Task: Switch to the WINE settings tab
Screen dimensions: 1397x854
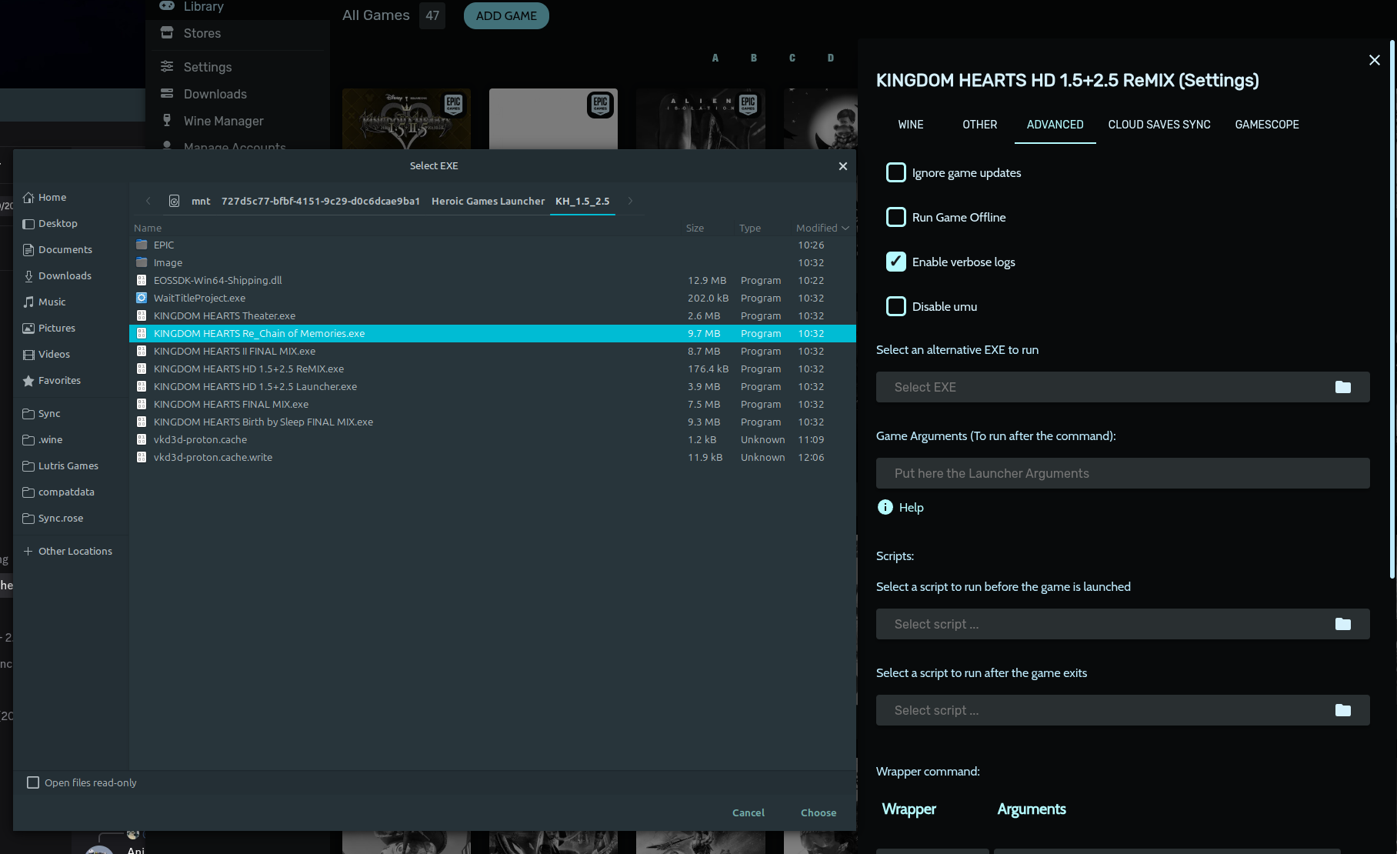Action: tap(911, 125)
